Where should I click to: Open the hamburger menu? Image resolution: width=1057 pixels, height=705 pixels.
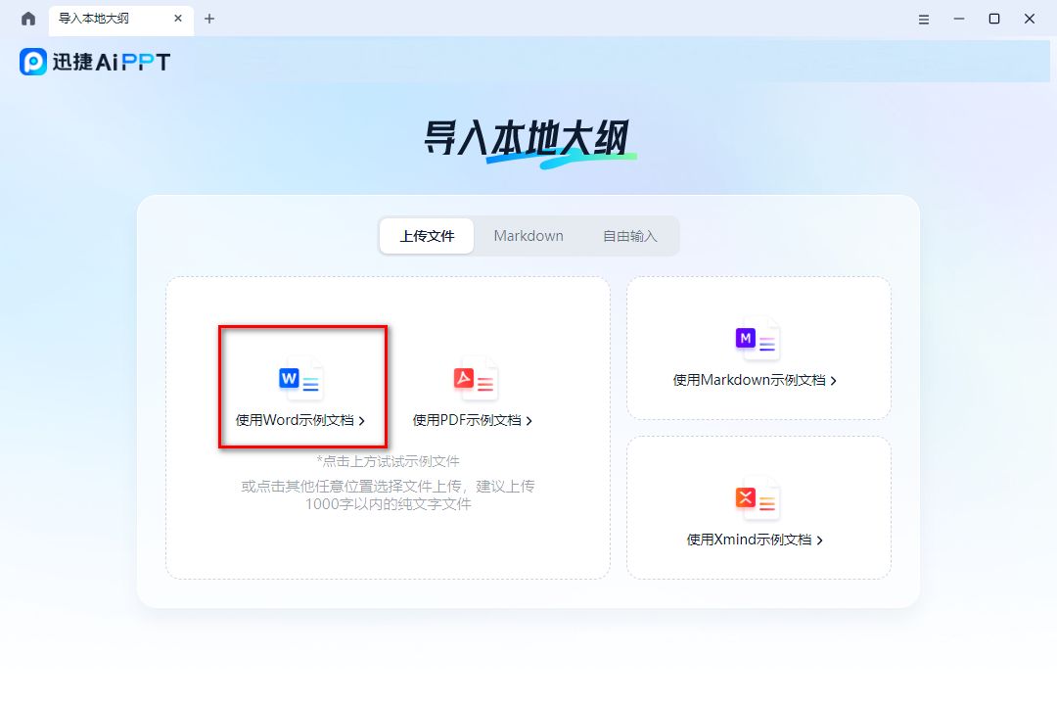click(924, 19)
